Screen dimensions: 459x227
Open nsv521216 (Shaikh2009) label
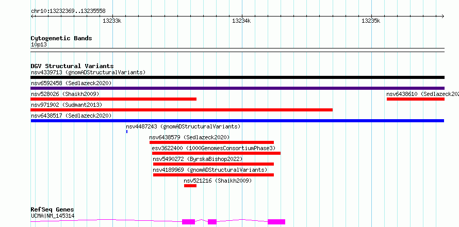(218, 181)
